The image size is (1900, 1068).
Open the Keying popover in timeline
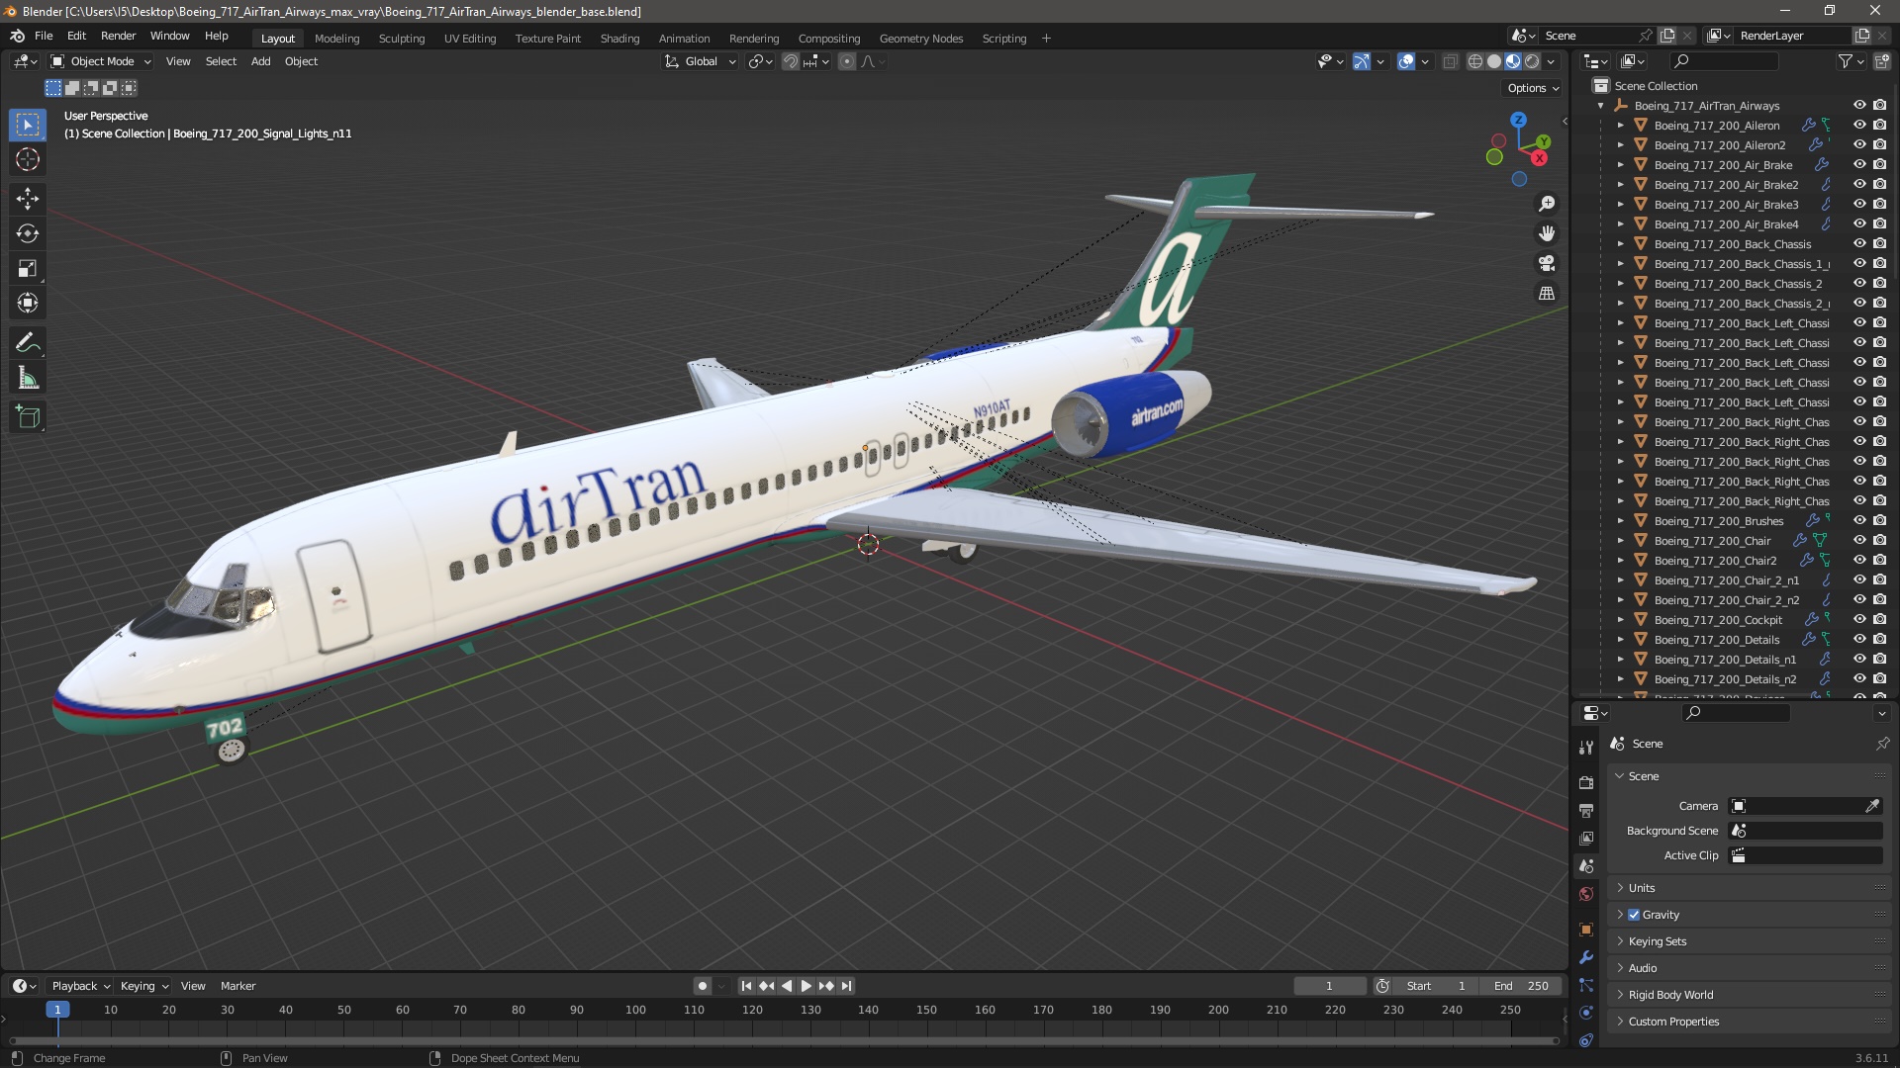point(143,986)
